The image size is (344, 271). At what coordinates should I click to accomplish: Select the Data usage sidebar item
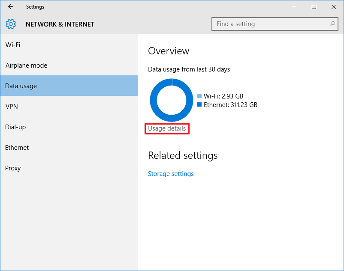tap(21, 86)
